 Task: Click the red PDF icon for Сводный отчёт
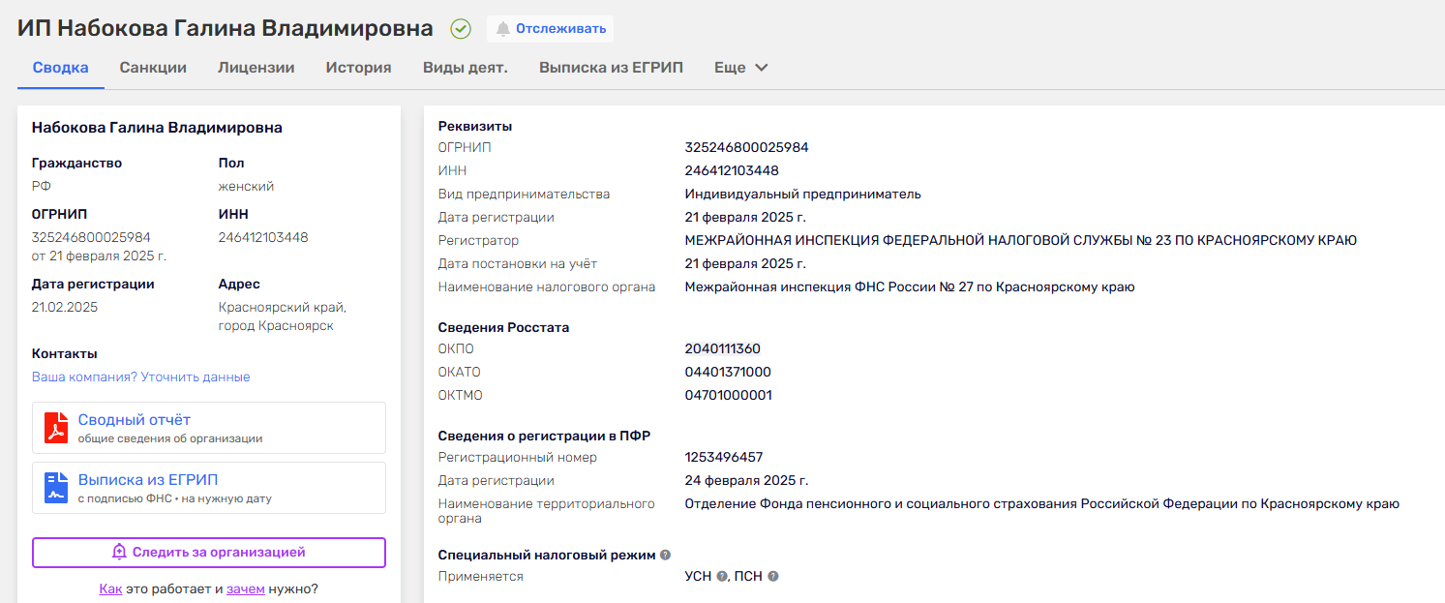(x=57, y=428)
